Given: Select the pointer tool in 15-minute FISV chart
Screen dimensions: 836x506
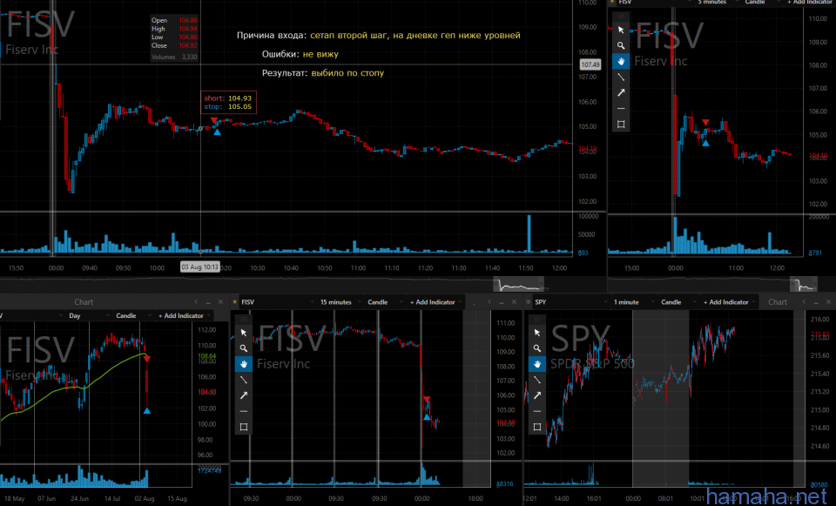Looking at the screenshot, I should [244, 333].
